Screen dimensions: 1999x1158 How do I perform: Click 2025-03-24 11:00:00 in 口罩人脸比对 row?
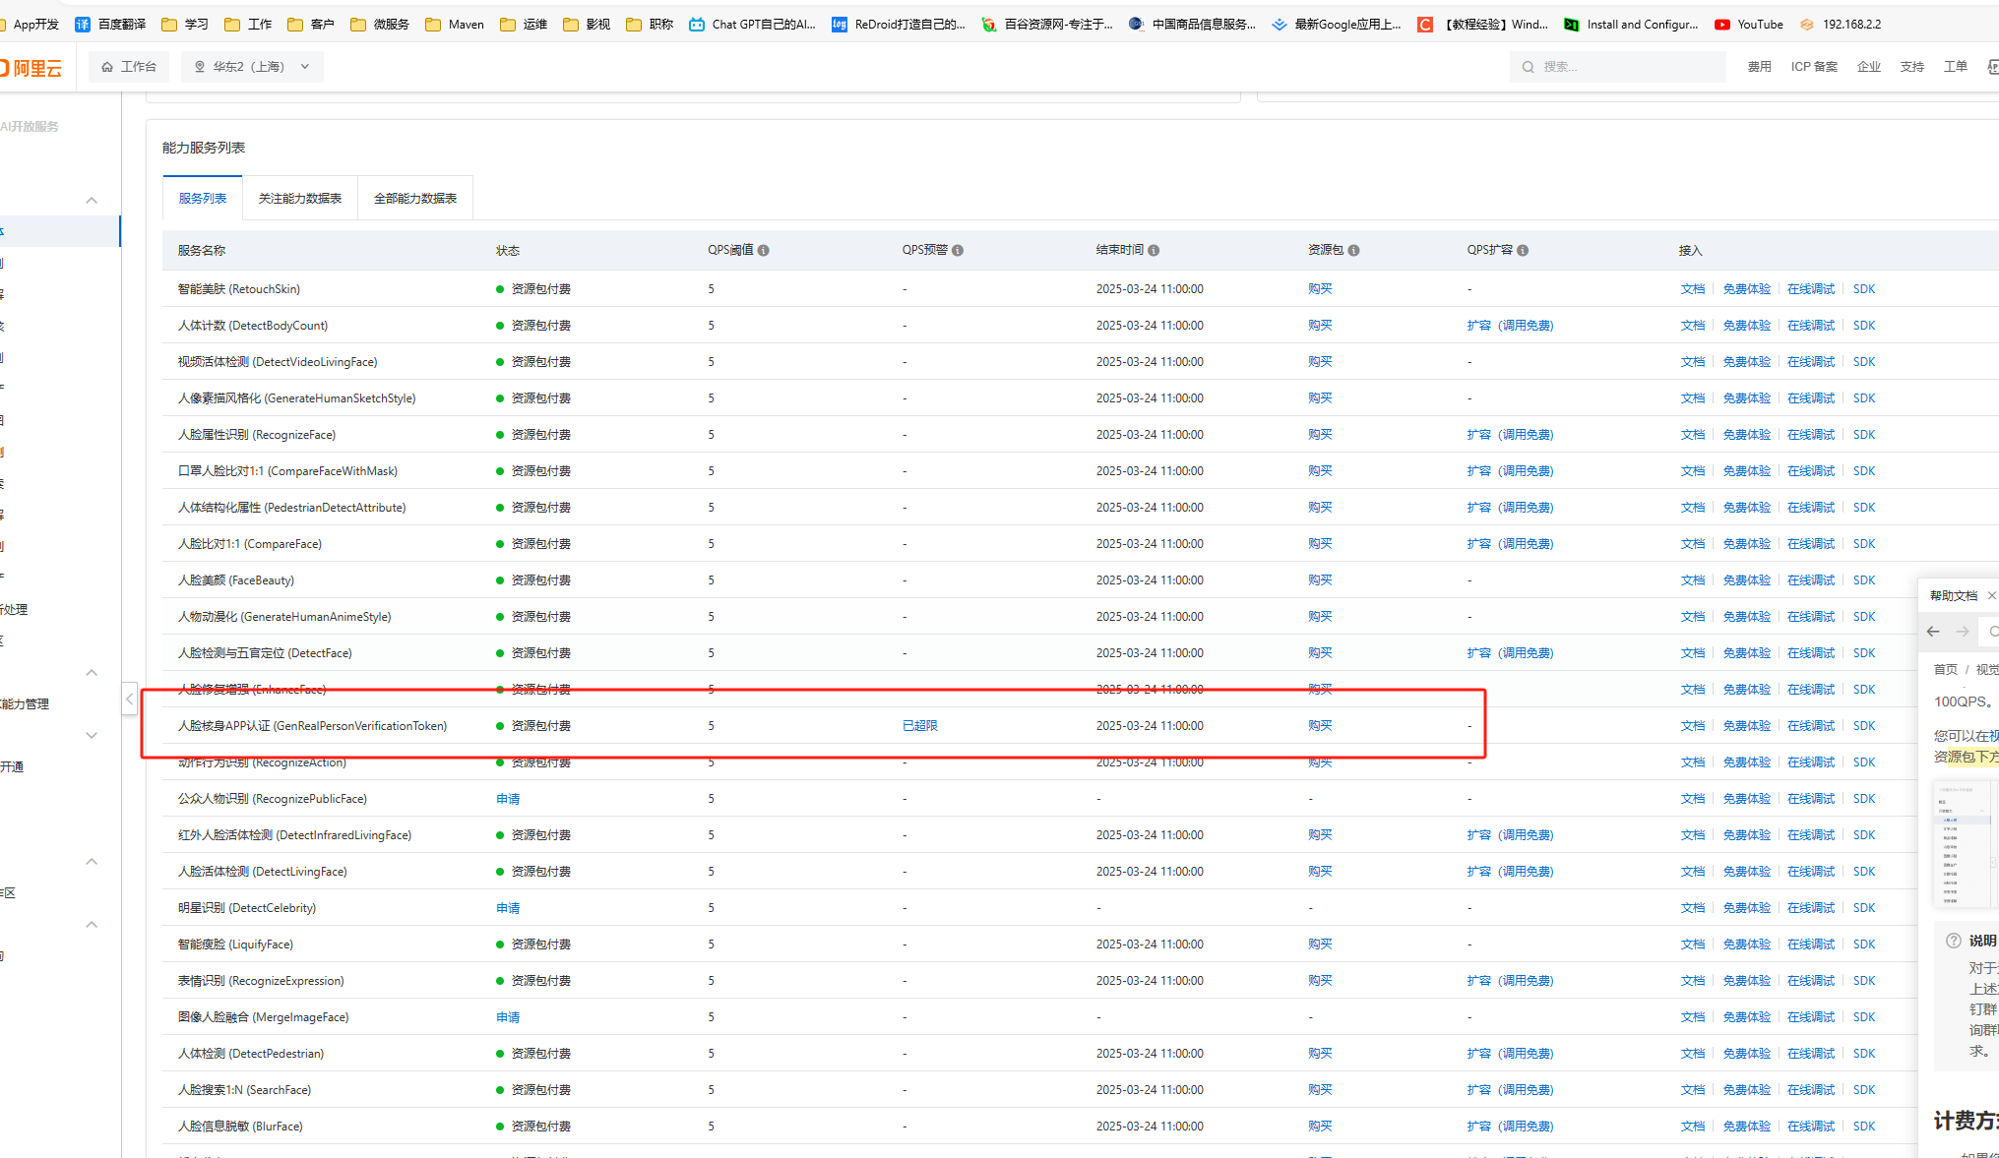point(1150,471)
